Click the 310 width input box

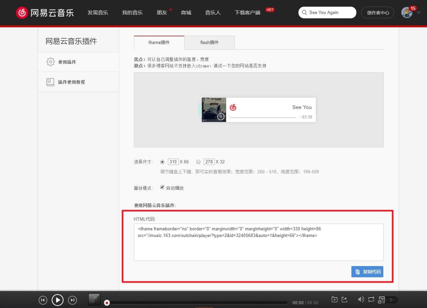tap(173, 162)
